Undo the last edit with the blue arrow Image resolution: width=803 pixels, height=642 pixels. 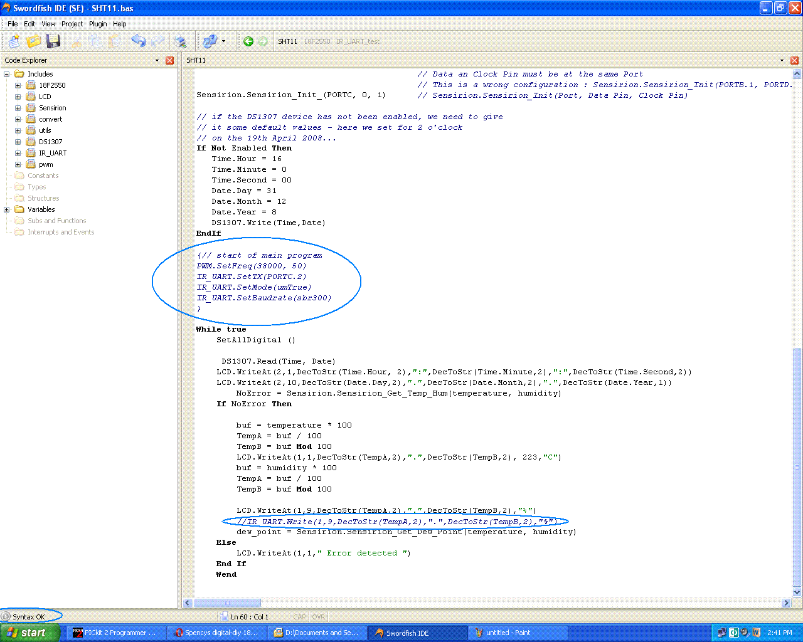point(138,41)
